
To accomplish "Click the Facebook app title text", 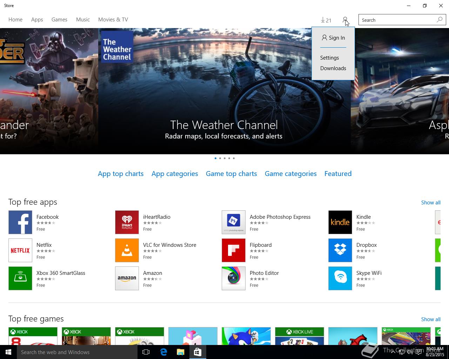I will [x=47, y=217].
